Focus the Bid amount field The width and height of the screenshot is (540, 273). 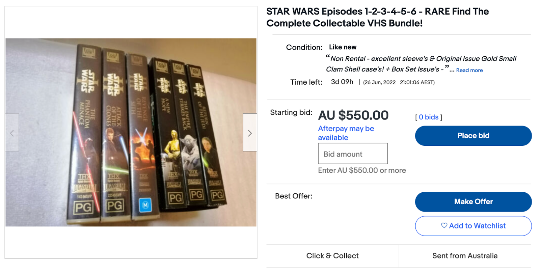[x=353, y=154]
